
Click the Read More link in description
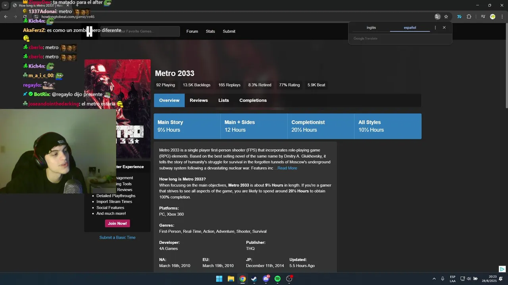[x=287, y=168]
